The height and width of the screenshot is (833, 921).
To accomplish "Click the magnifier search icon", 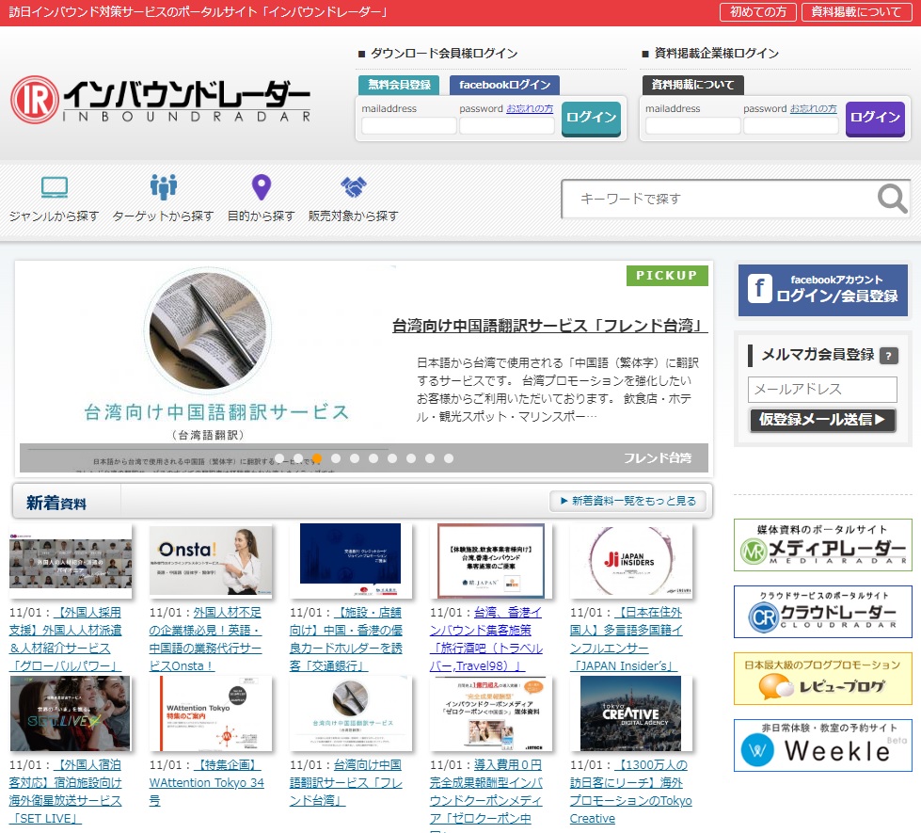I will point(892,199).
